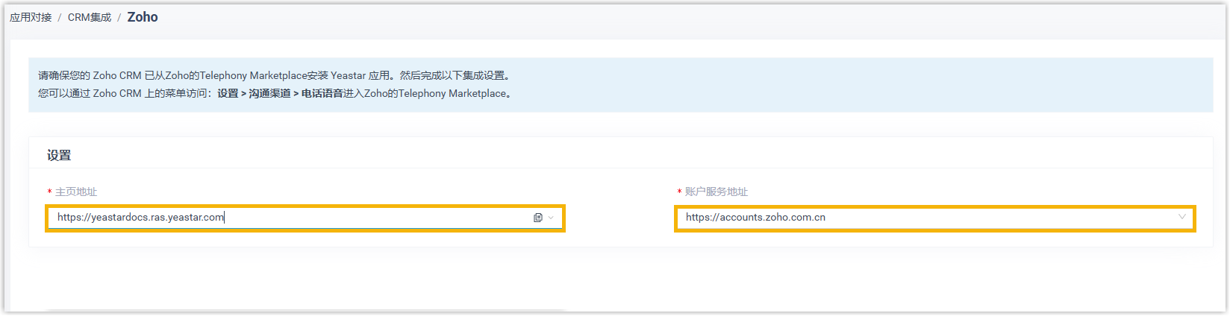Click the bold 设置 path text in banner
Image resolution: width=1230 pixels, height=316 pixels.
(228, 93)
